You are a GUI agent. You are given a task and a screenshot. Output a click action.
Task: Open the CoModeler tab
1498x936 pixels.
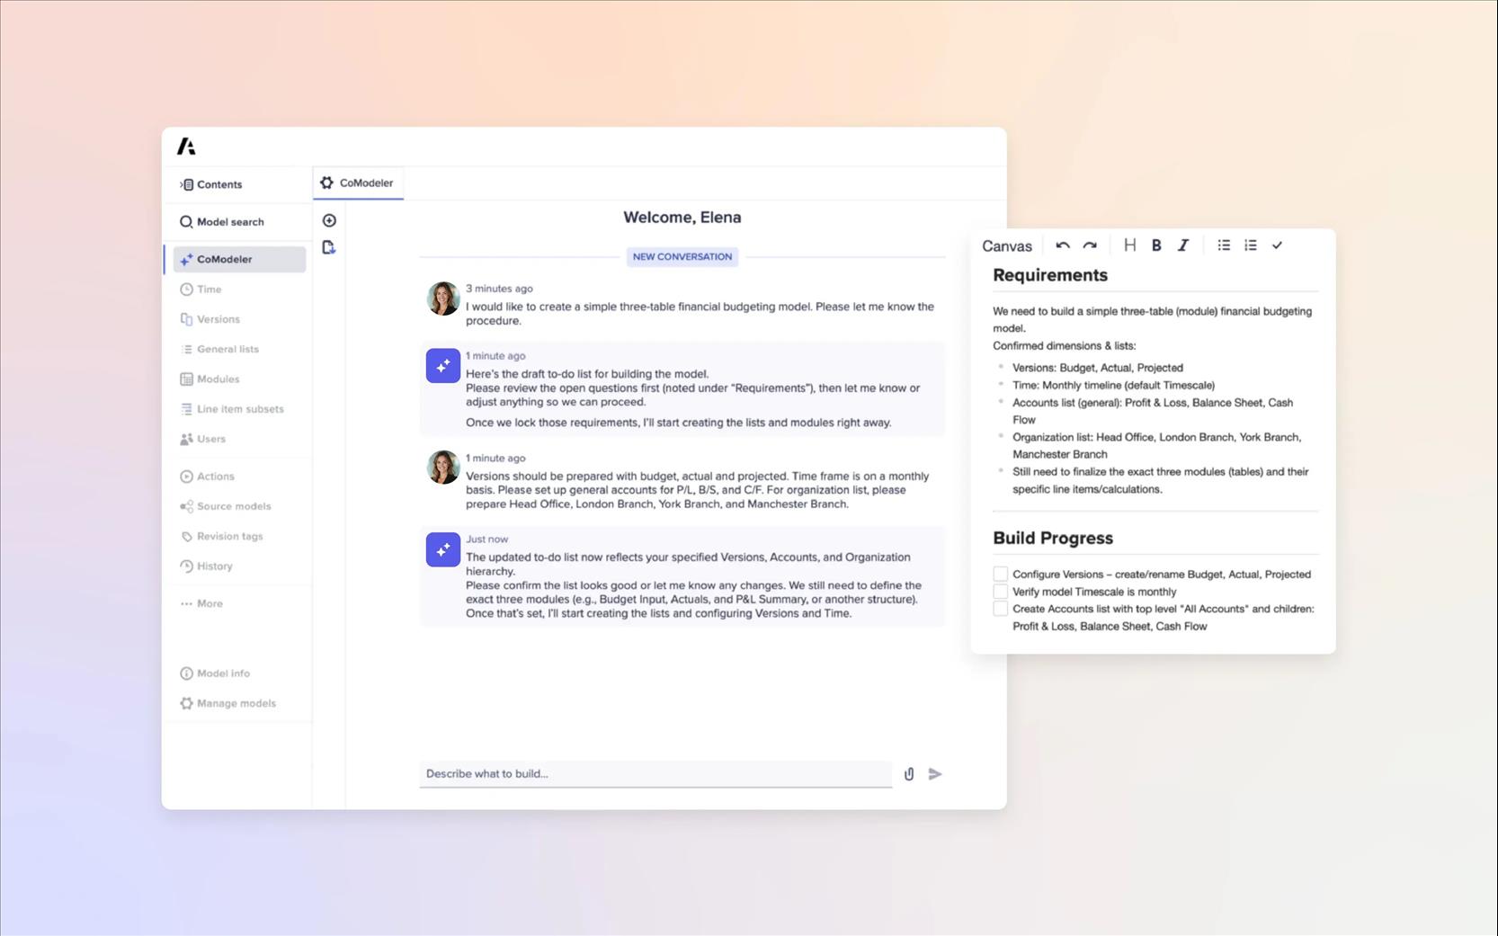[358, 183]
